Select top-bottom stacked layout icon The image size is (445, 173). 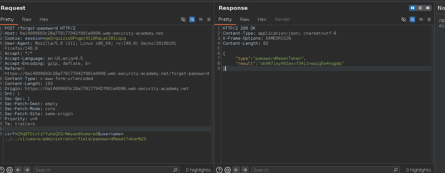[420, 8]
